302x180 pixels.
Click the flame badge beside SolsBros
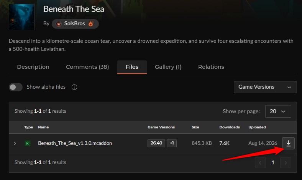pyautogui.click(x=91, y=24)
